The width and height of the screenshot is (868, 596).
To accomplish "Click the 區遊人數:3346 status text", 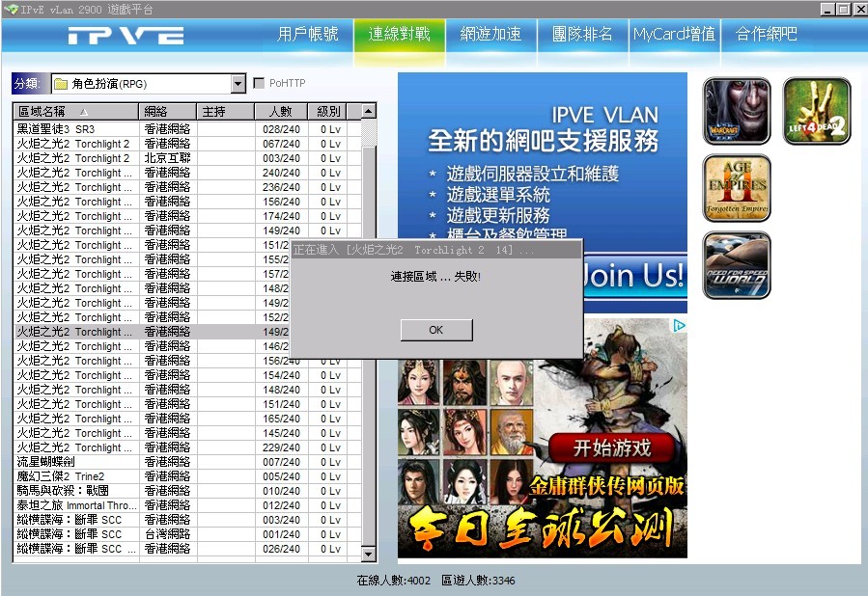I will click(478, 581).
